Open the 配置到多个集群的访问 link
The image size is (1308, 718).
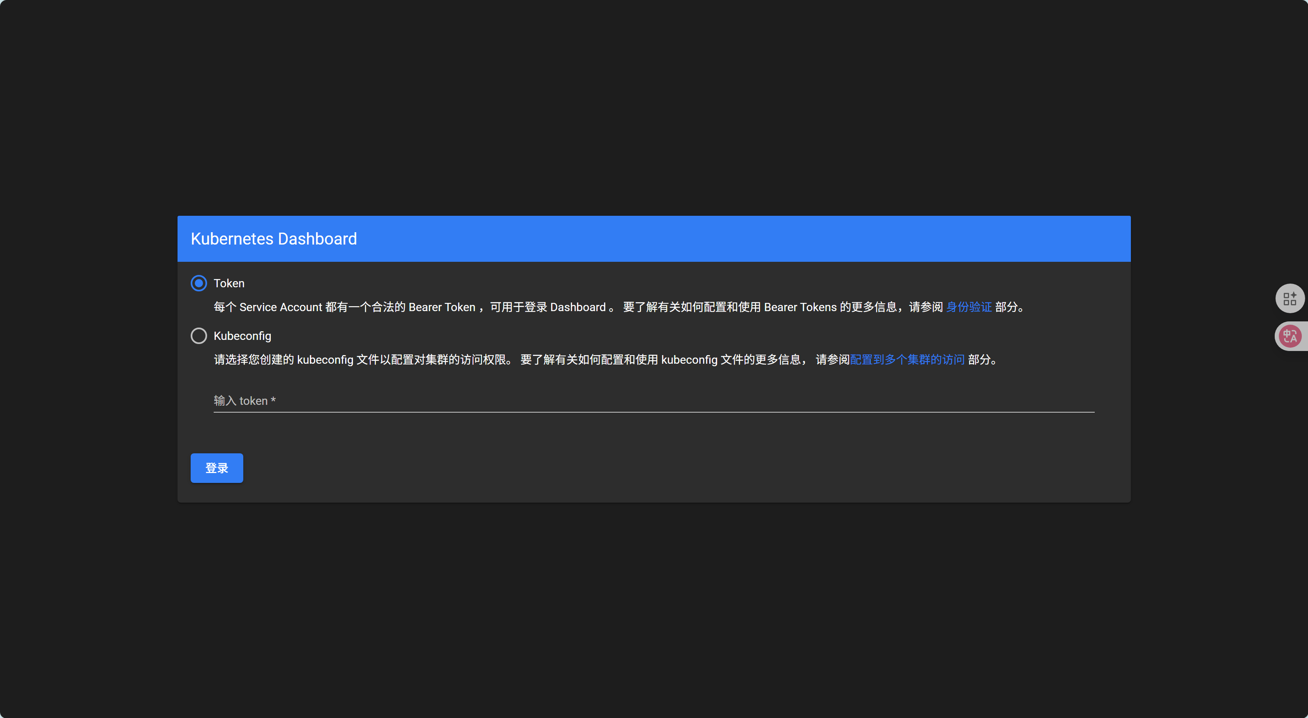907,360
